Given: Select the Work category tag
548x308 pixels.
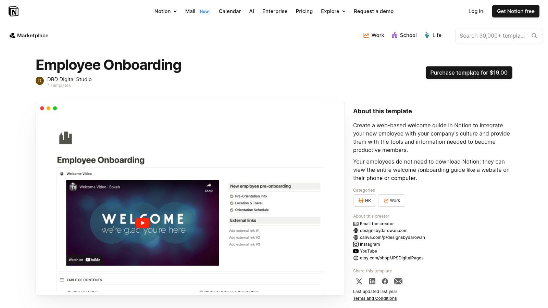Looking at the screenshot, I should pyautogui.click(x=391, y=201).
